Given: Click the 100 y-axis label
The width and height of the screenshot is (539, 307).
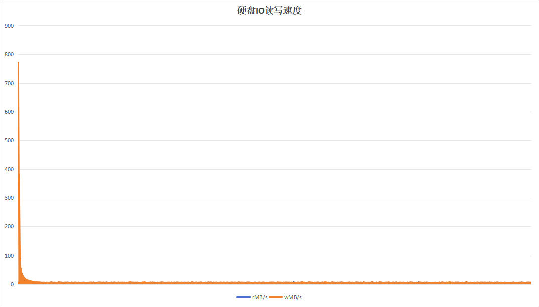Looking at the screenshot, I should pos(9,256).
